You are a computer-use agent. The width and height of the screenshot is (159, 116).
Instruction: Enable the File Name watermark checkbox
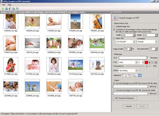(x=148, y=57)
